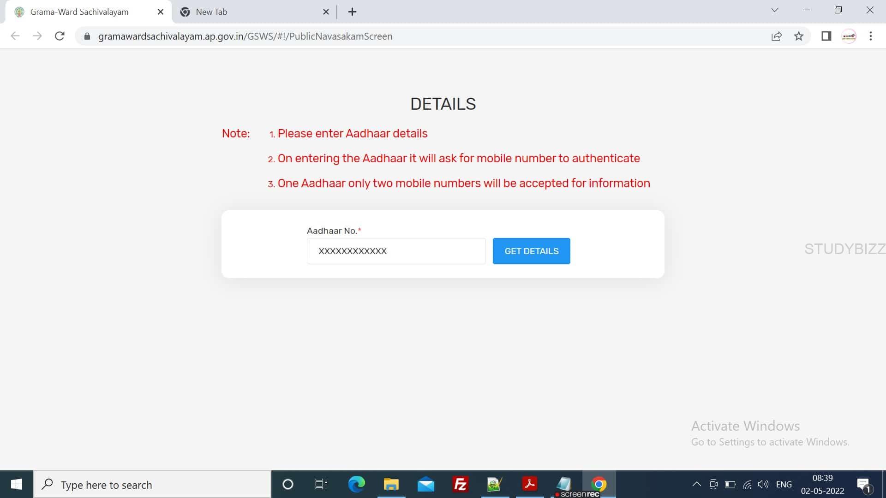Viewport: 886px width, 498px height.
Task: Mute audio via the speaker icon
Action: point(764,484)
